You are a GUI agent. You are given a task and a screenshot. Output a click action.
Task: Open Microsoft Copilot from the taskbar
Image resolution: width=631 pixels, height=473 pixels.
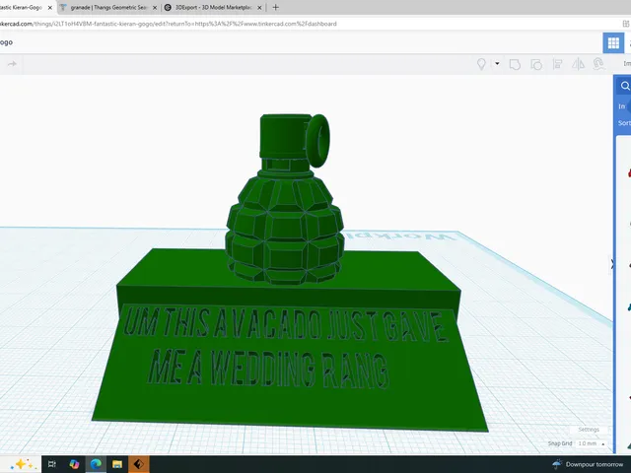[74, 464]
